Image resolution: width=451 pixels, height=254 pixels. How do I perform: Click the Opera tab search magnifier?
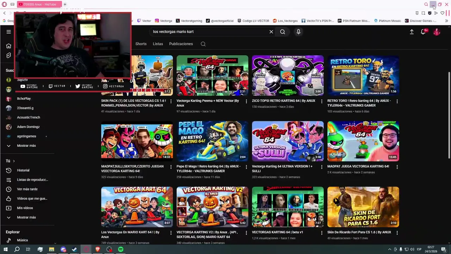click(426, 4)
